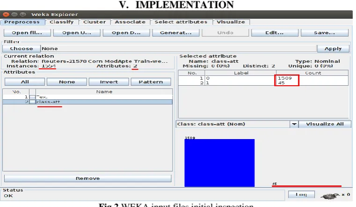
Task: Deselect attributes with the None button
Action: 67,82
